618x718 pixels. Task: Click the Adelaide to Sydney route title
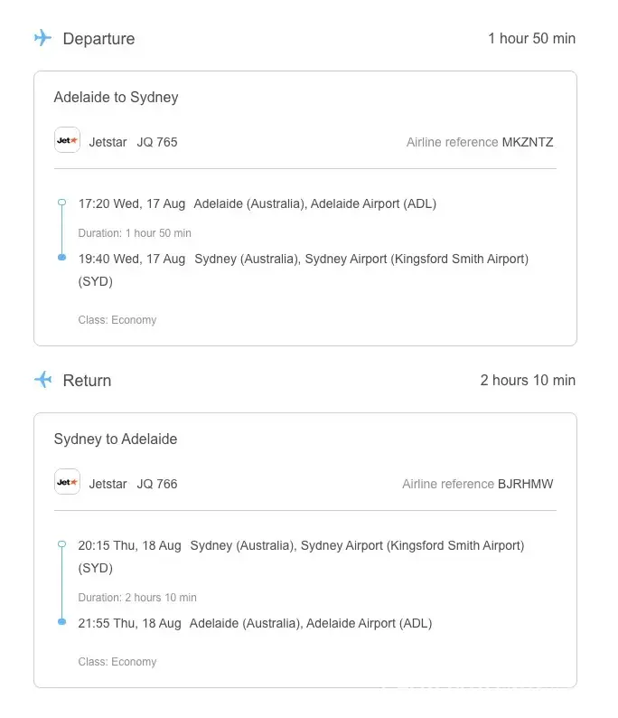coord(116,98)
